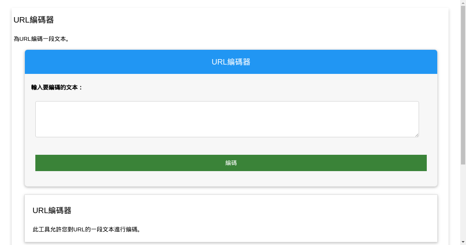Click the description text 此工具允許您對URL的一段文本進行編碼。
This screenshot has height=245, width=466.
click(x=87, y=229)
